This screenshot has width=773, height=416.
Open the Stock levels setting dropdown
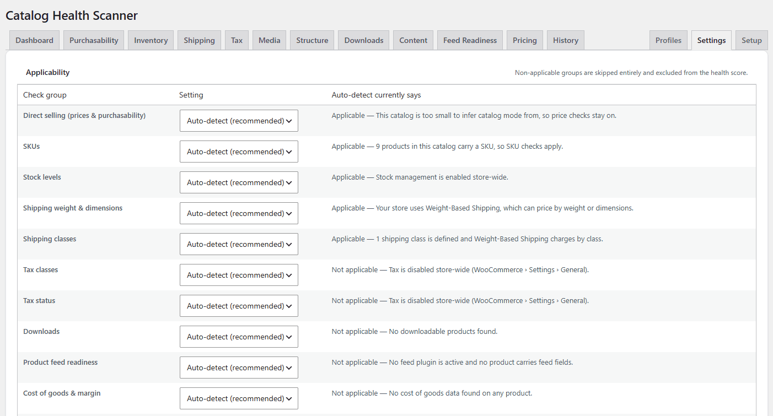tap(239, 182)
